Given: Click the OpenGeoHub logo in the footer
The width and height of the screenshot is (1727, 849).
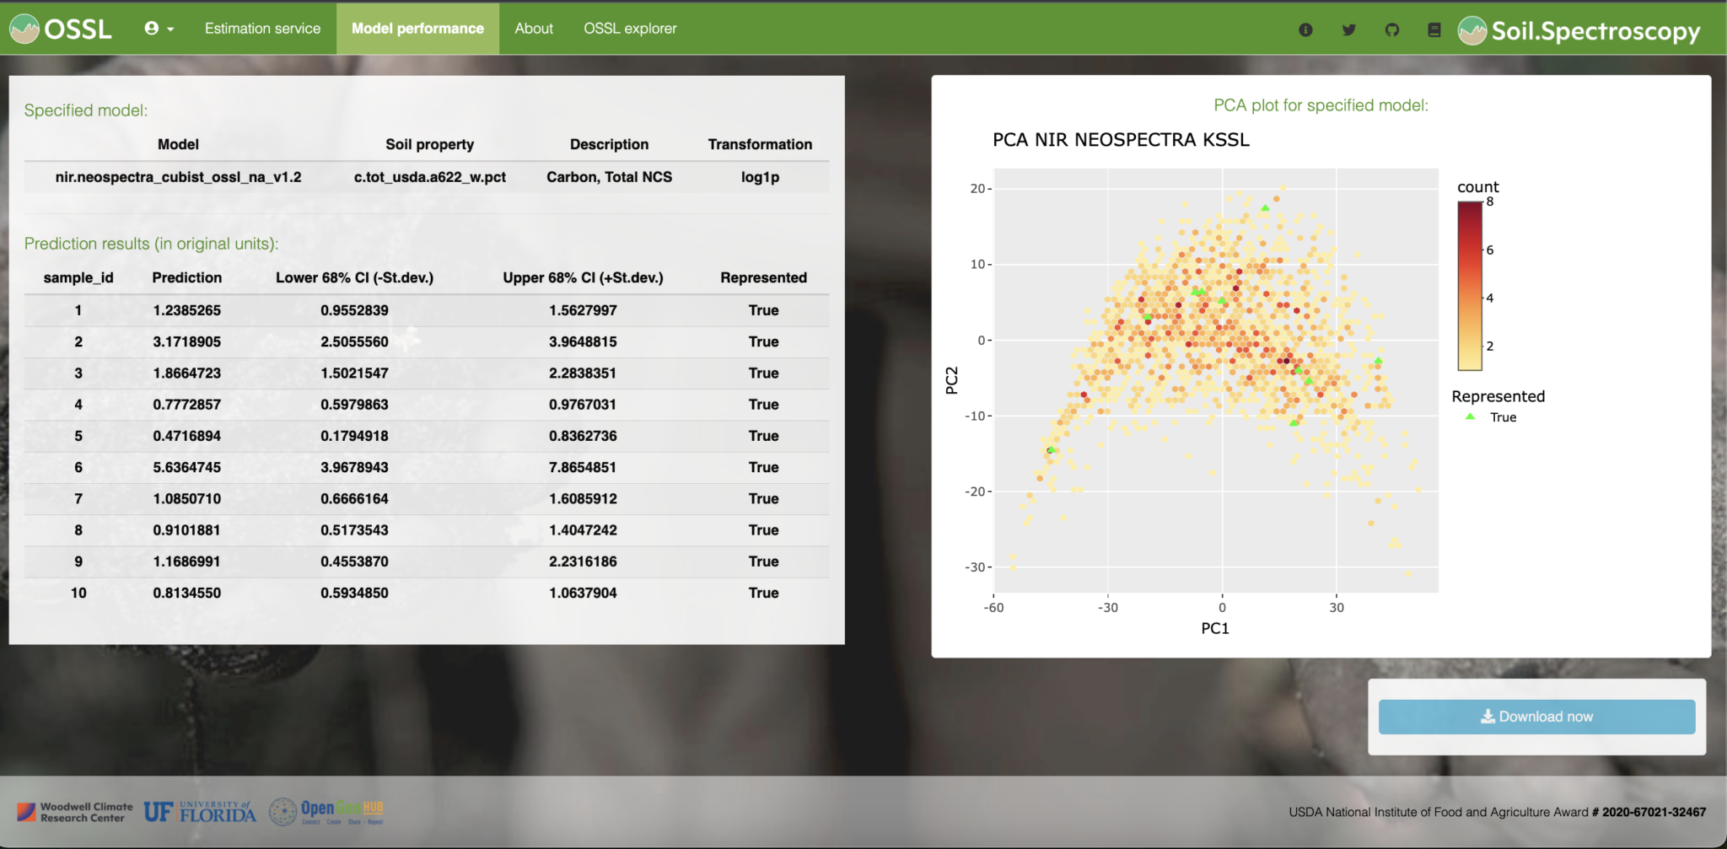Looking at the screenshot, I should [327, 811].
